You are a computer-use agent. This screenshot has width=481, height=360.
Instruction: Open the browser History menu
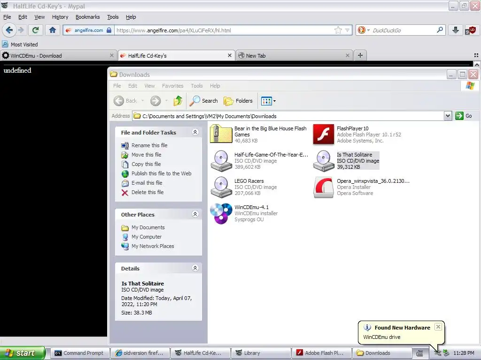click(60, 17)
